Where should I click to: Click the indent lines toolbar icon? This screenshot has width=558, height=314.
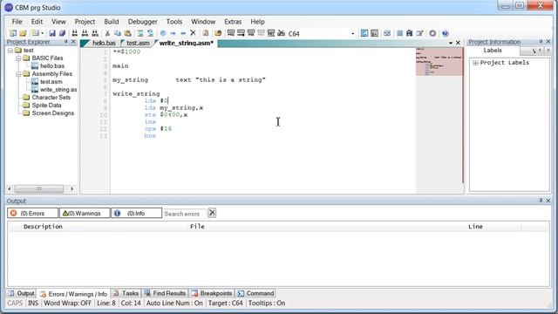(x=140, y=33)
